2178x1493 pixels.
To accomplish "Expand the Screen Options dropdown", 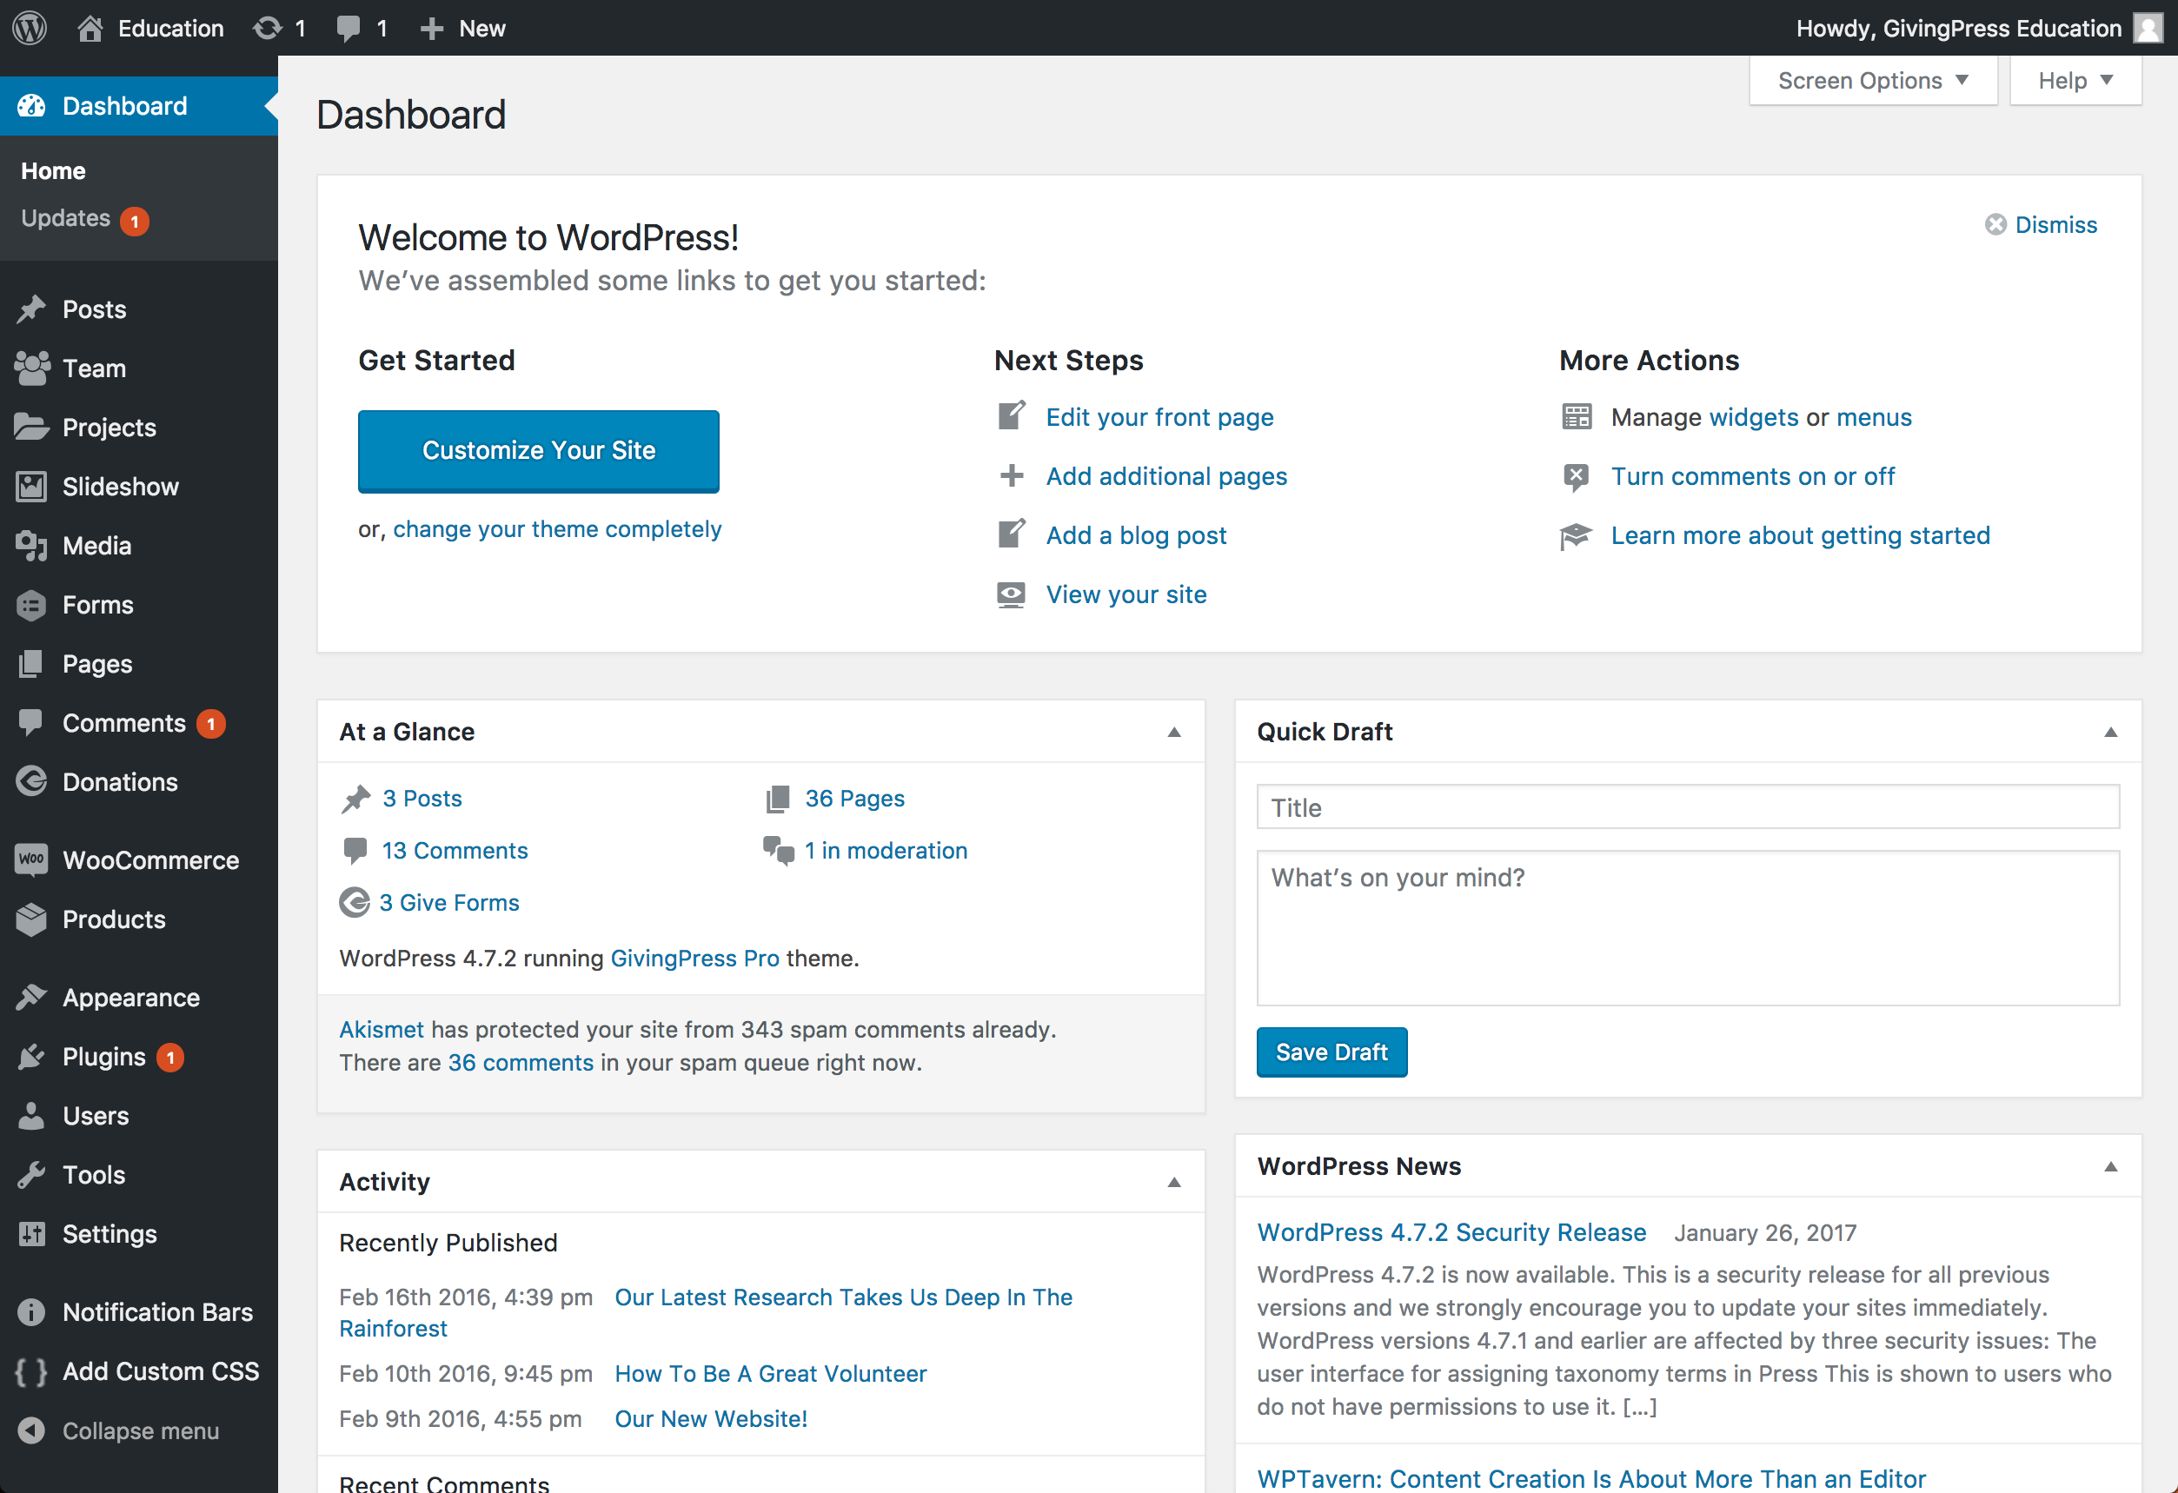I will coord(1872,81).
